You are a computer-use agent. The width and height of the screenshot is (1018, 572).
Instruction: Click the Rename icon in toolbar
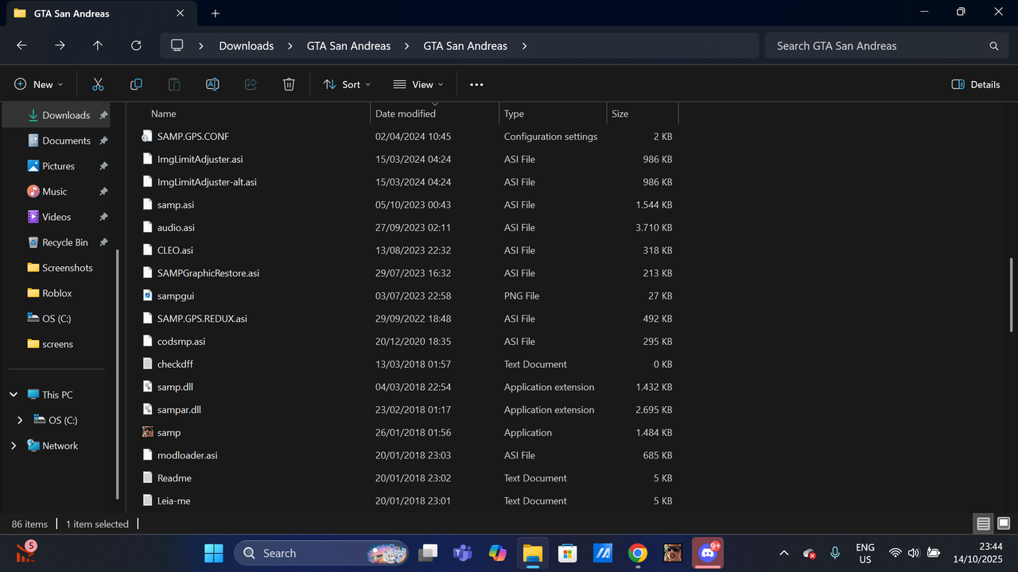(x=212, y=84)
